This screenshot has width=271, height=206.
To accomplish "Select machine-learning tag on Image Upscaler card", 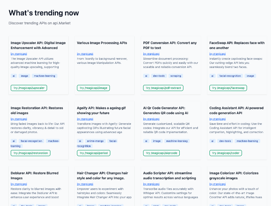I will point(45,76).
